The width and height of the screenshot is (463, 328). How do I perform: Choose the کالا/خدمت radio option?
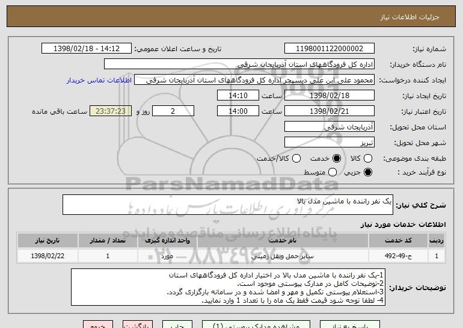296,159
